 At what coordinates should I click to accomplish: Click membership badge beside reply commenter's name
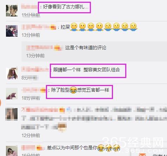tap(58, 48)
